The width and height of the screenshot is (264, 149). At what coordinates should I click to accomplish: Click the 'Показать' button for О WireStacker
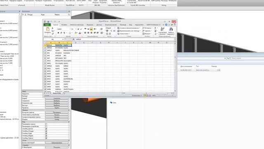click(x=57, y=147)
